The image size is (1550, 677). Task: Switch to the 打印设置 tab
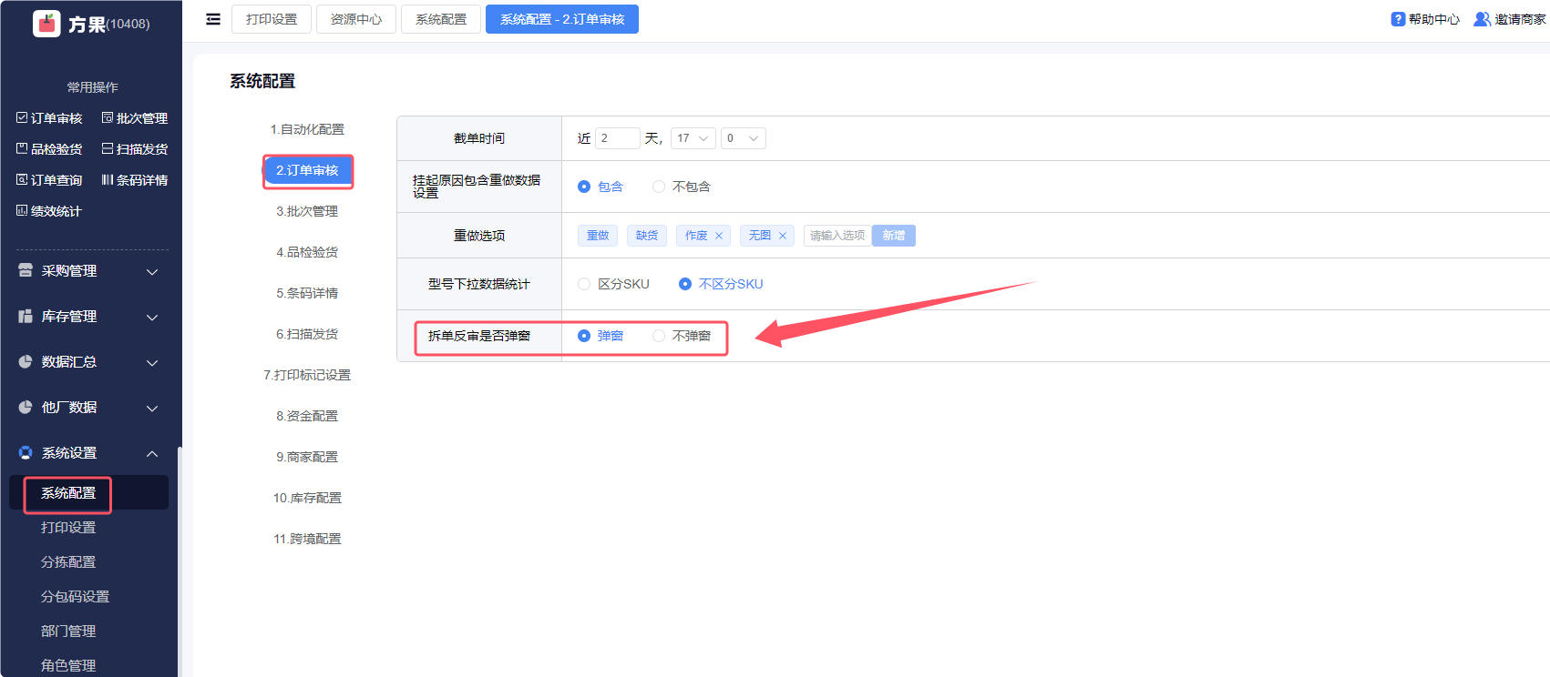click(272, 19)
